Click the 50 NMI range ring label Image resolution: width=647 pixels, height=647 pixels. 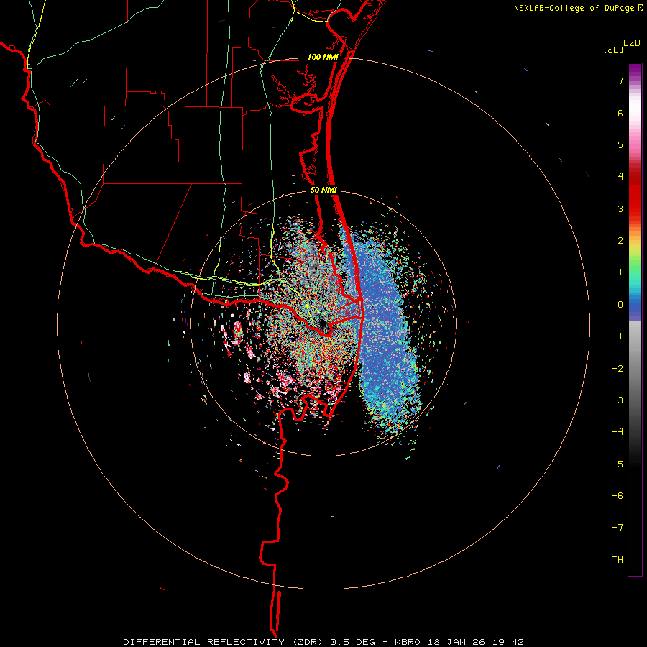(323, 191)
